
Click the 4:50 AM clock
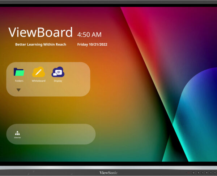(89, 35)
